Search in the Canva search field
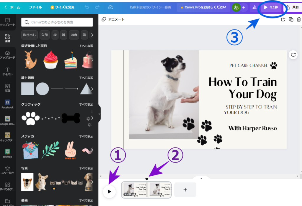Viewport: 302px width, 206px height. coord(57,22)
